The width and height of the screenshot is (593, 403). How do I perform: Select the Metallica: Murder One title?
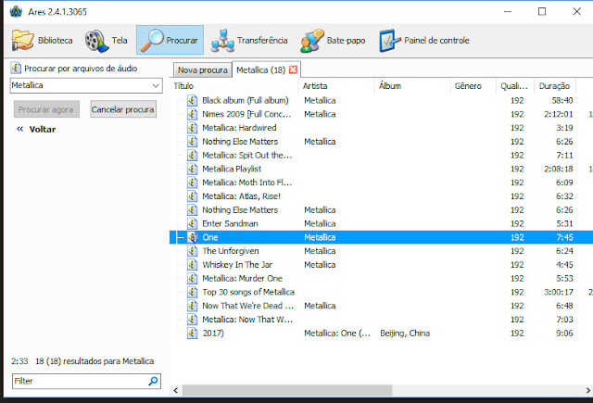click(242, 278)
